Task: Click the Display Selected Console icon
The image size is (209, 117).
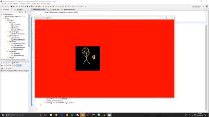Action: [x=4, y=69]
